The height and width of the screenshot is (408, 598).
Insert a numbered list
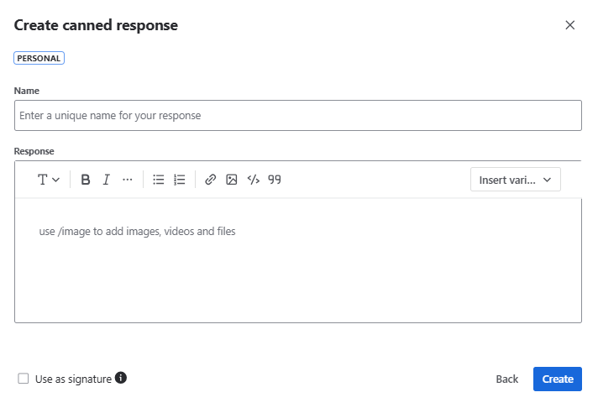tap(180, 180)
